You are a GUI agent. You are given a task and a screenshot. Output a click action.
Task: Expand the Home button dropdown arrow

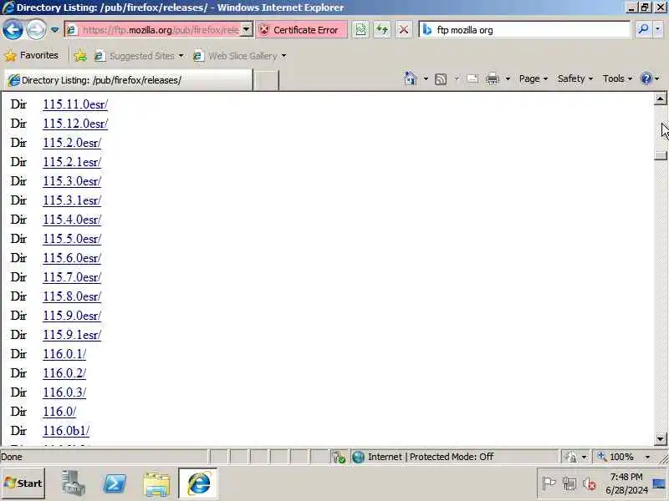[426, 78]
